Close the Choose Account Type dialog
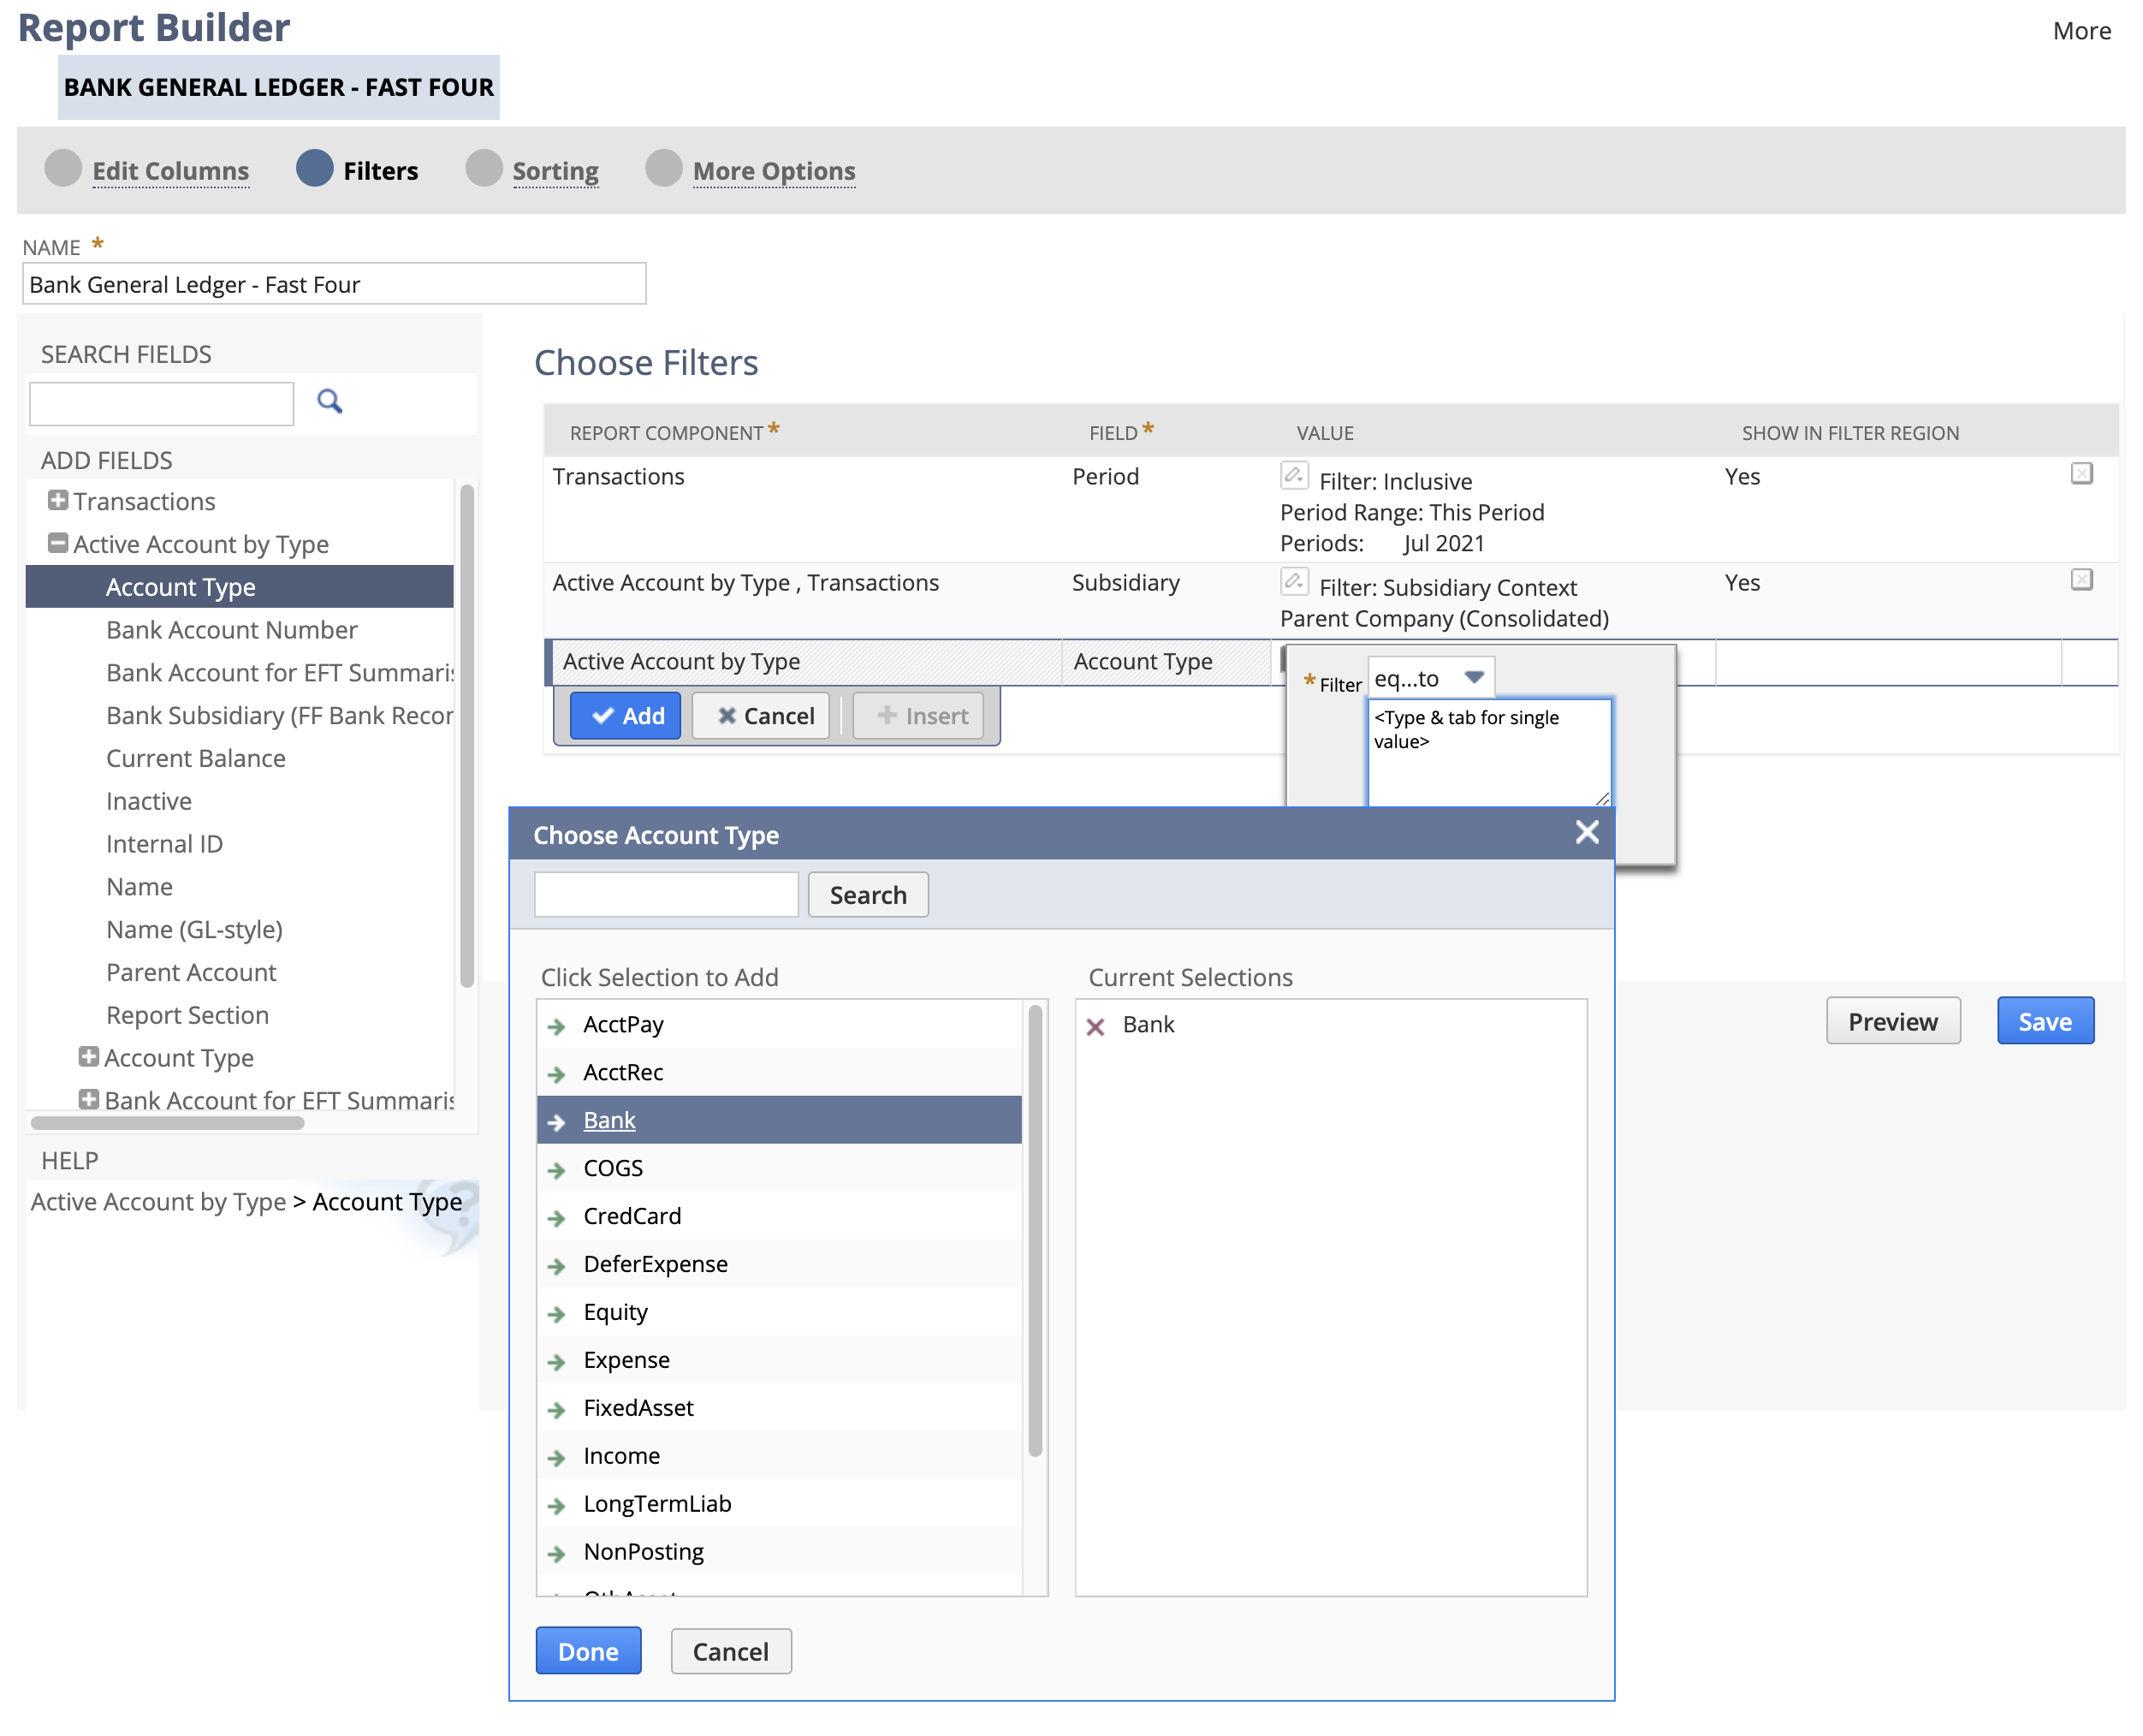This screenshot has height=1736, width=2143. click(x=1586, y=832)
